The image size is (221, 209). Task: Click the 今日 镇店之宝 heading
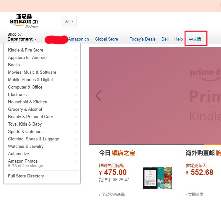point(117,153)
